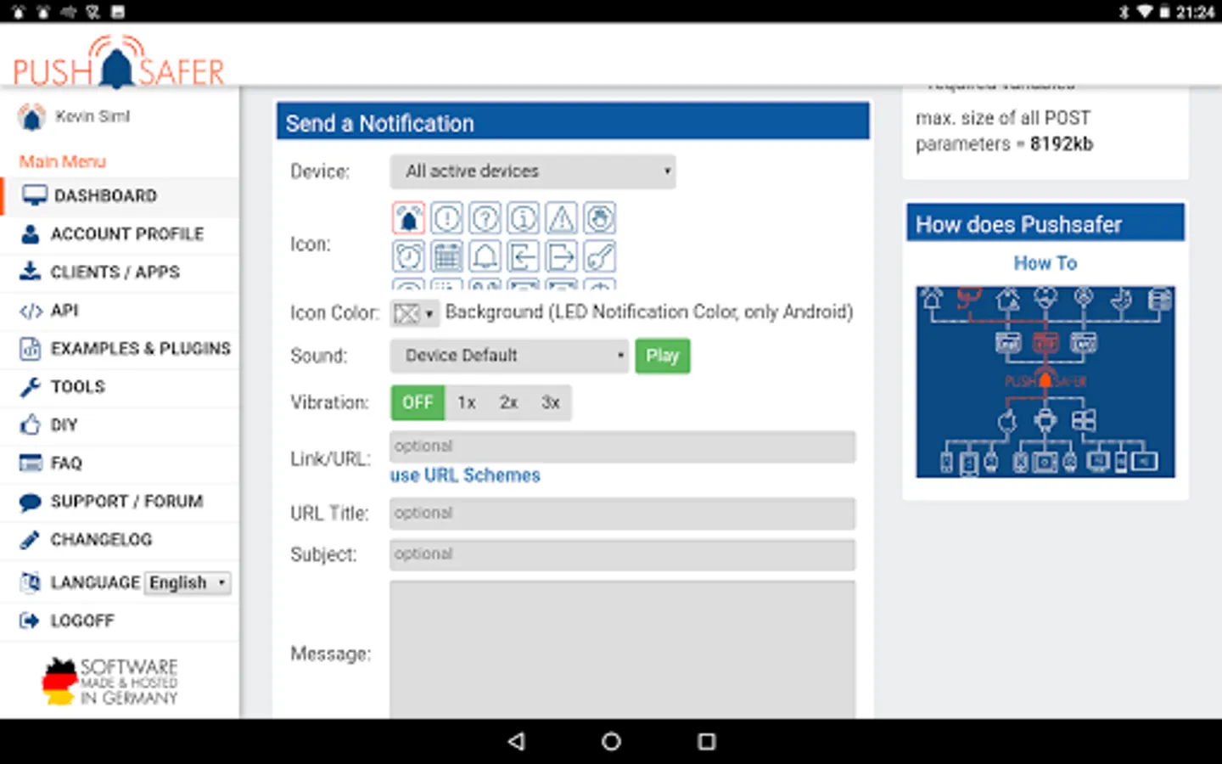Click into the URL Title optional field
The width and height of the screenshot is (1222, 764).
tap(623, 514)
